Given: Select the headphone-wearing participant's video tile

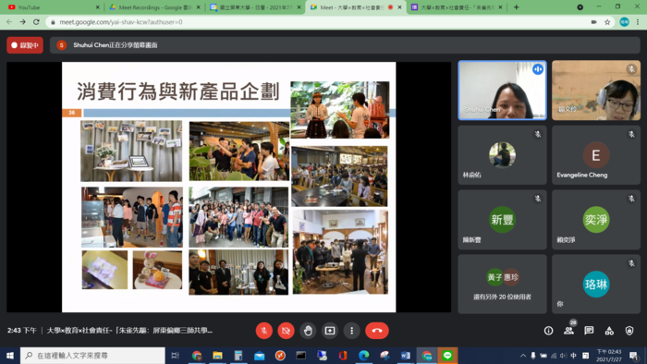Looking at the screenshot, I should click(x=596, y=91).
